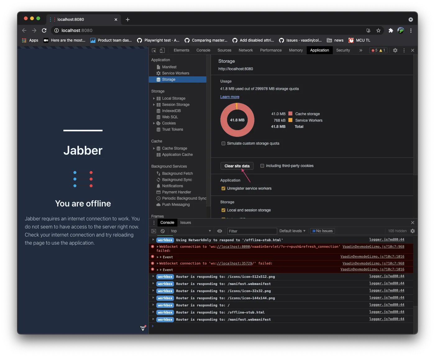Expand the Session Storage tree item
This screenshot has height=357, width=435.
(x=154, y=105)
